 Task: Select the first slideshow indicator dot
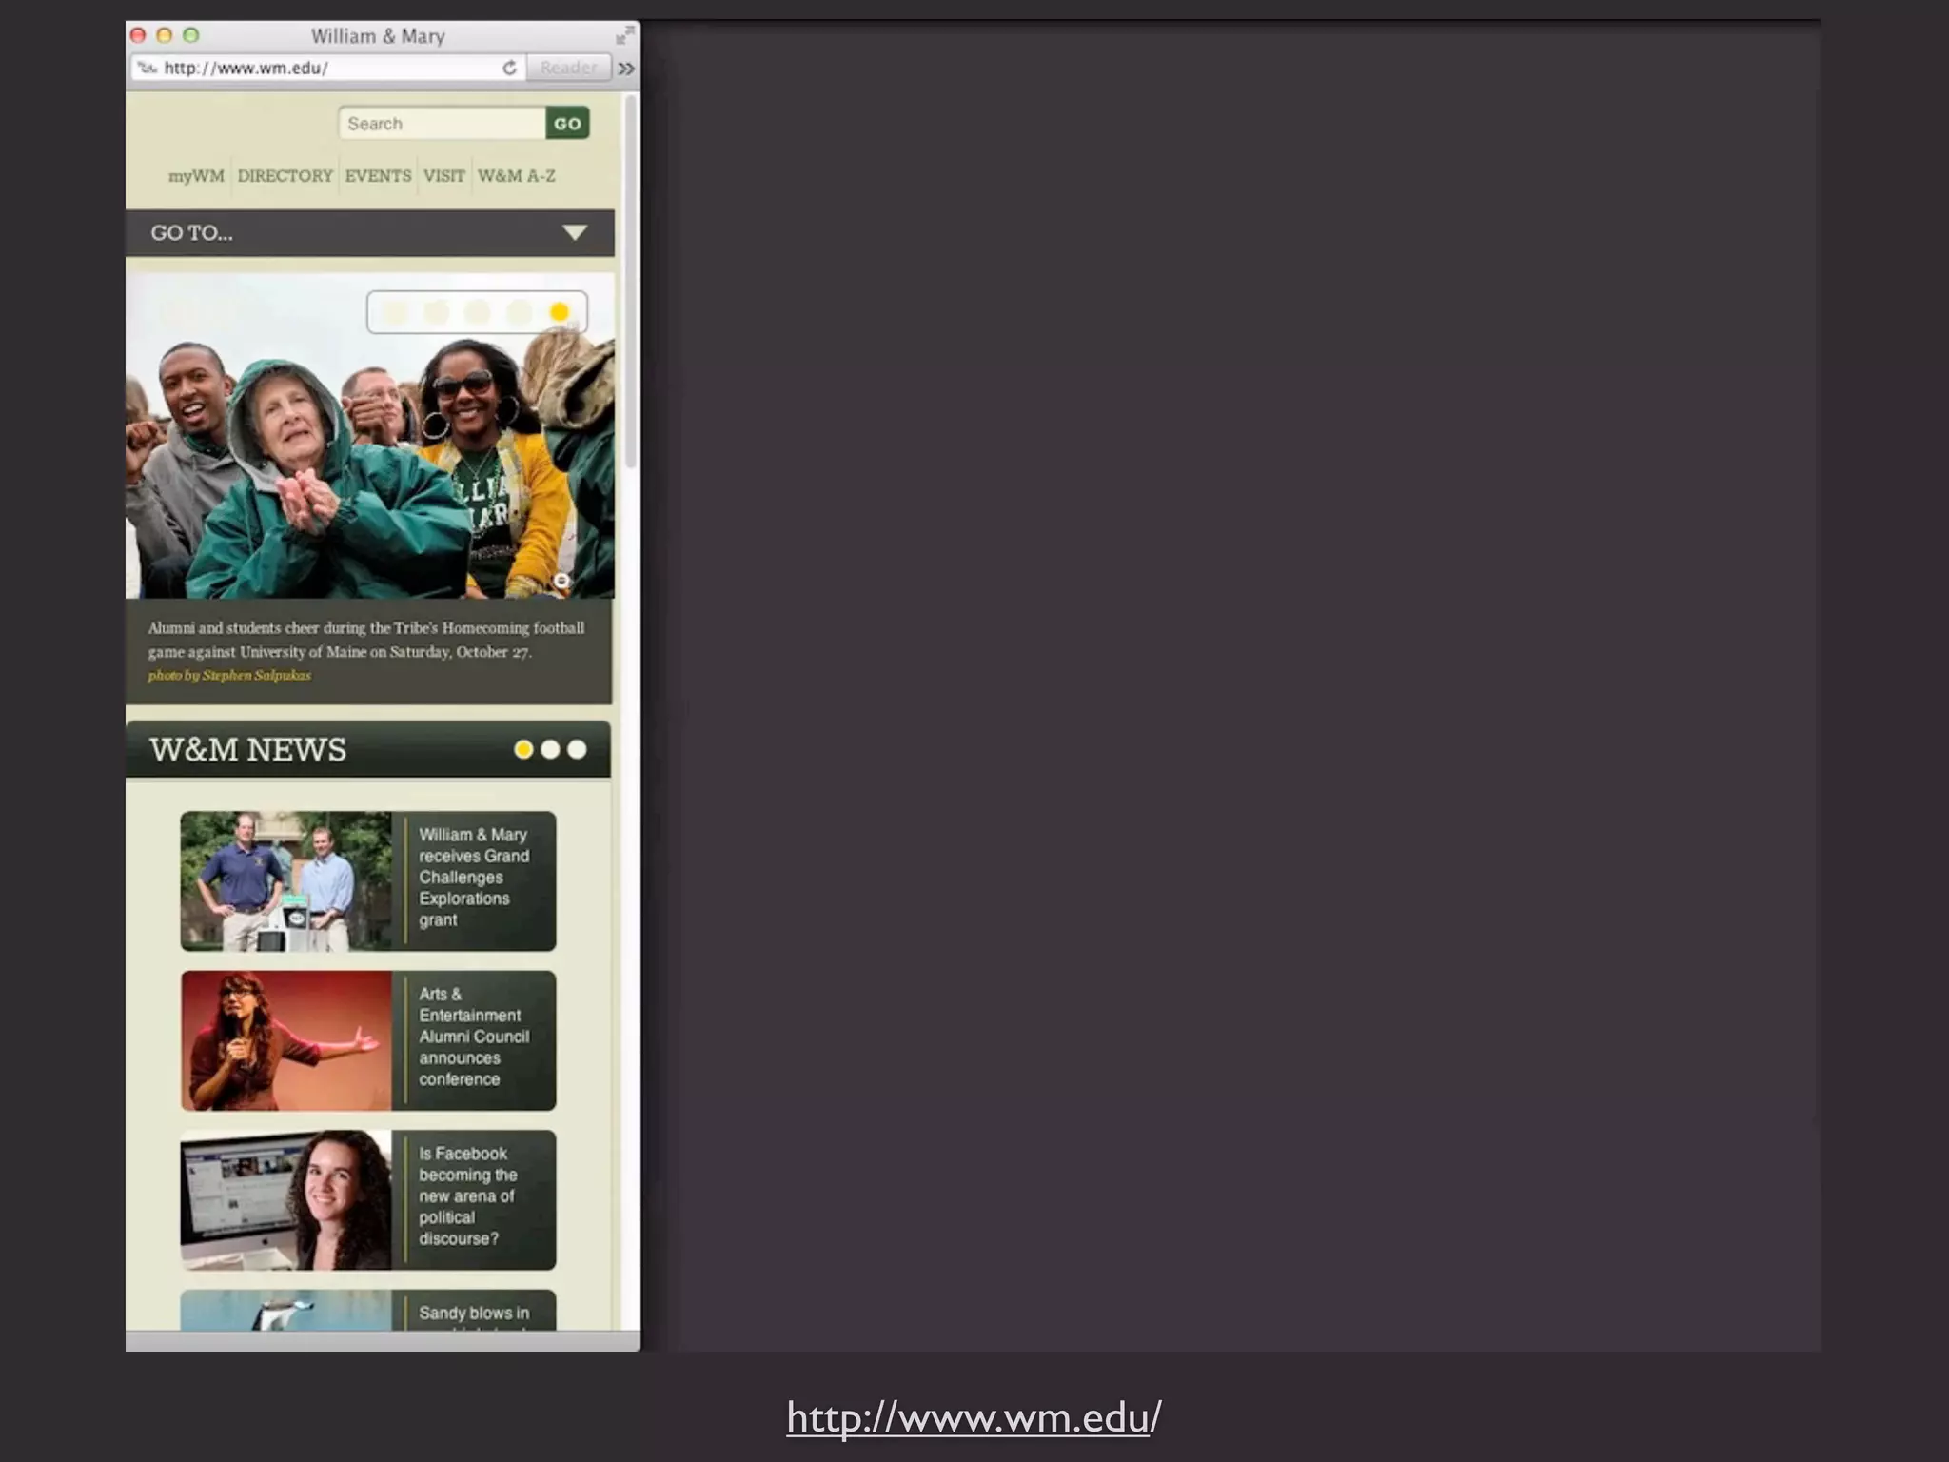[396, 312]
